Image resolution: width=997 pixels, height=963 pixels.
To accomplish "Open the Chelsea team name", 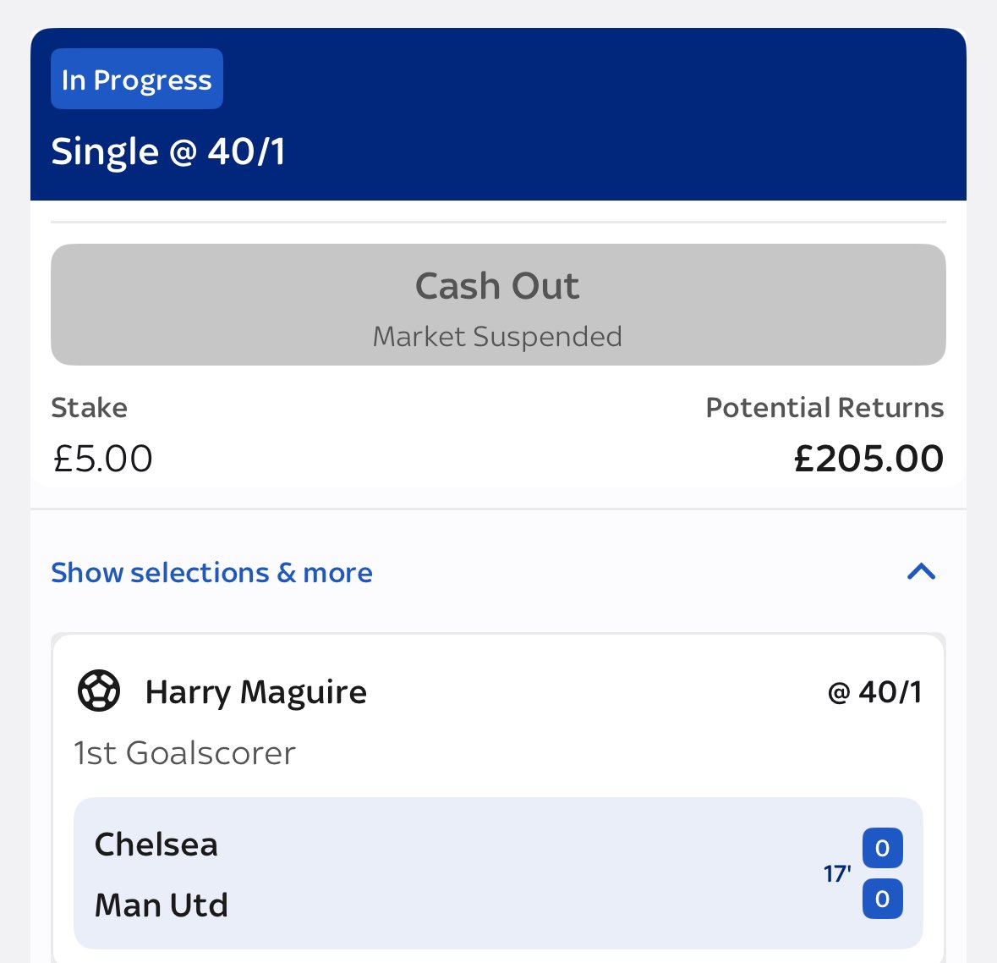I will tap(156, 845).
